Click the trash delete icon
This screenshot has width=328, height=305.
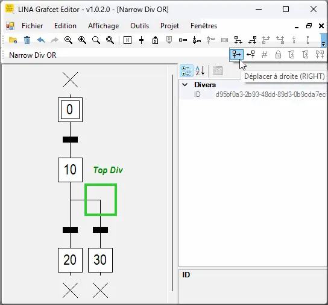27,40
